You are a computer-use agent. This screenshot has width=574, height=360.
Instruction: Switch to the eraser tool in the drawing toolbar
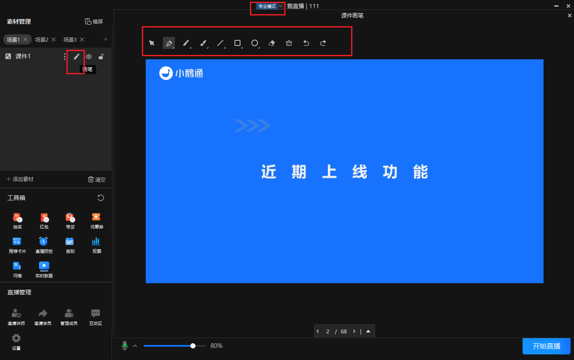[272, 43]
